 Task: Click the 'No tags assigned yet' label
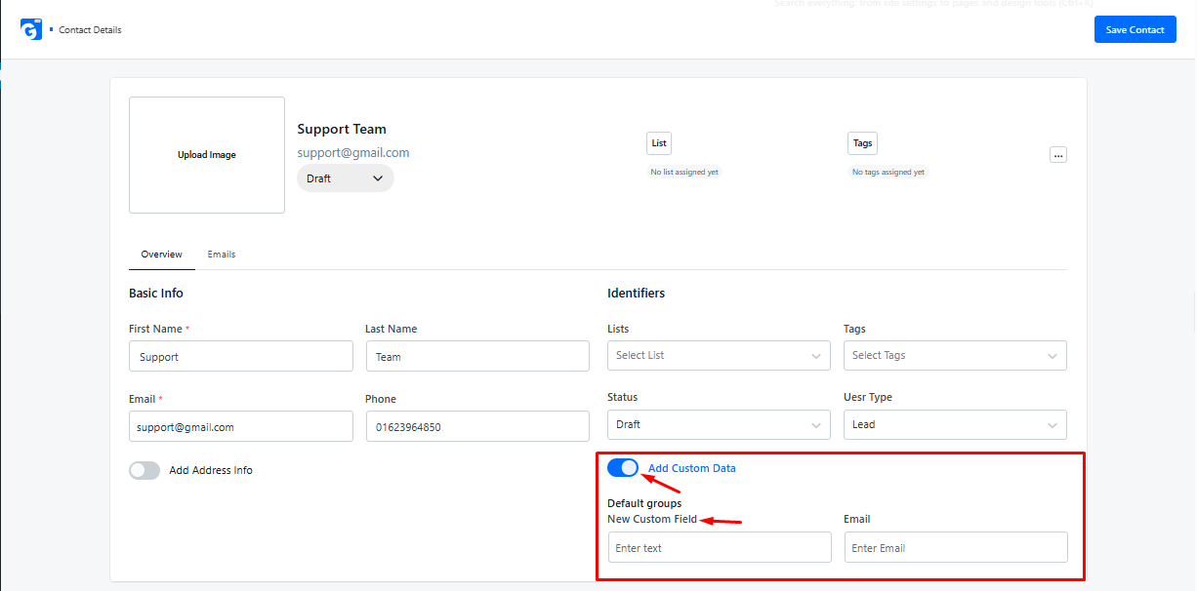[x=888, y=172]
